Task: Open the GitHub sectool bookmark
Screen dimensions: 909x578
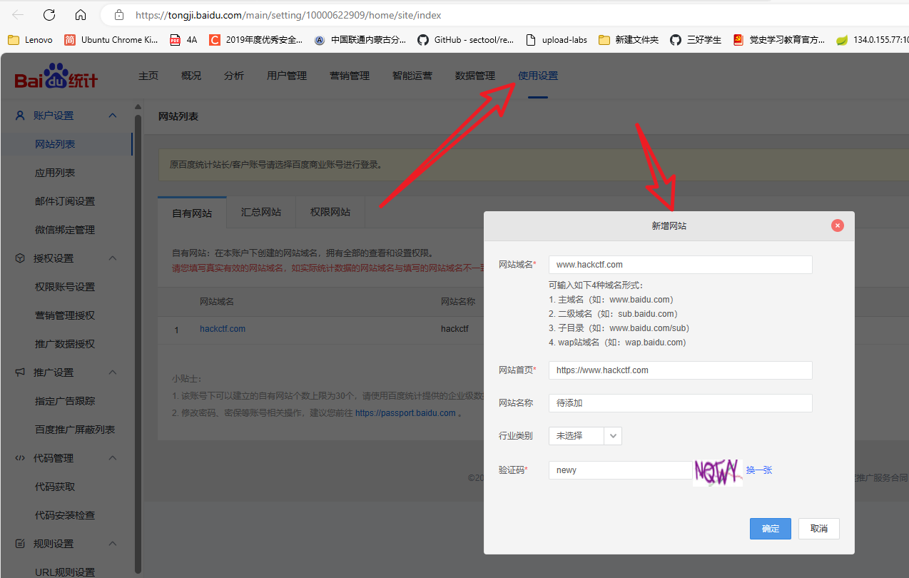Action: pyautogui.click(x=466, y=40)
